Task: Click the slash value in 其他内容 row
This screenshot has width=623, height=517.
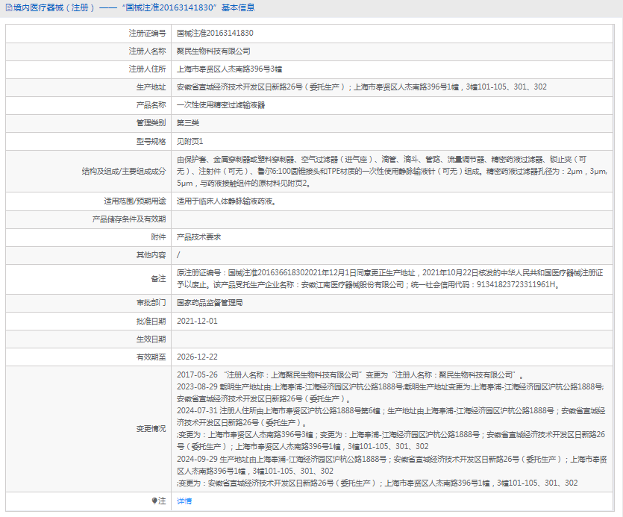Action: [178, 255]
